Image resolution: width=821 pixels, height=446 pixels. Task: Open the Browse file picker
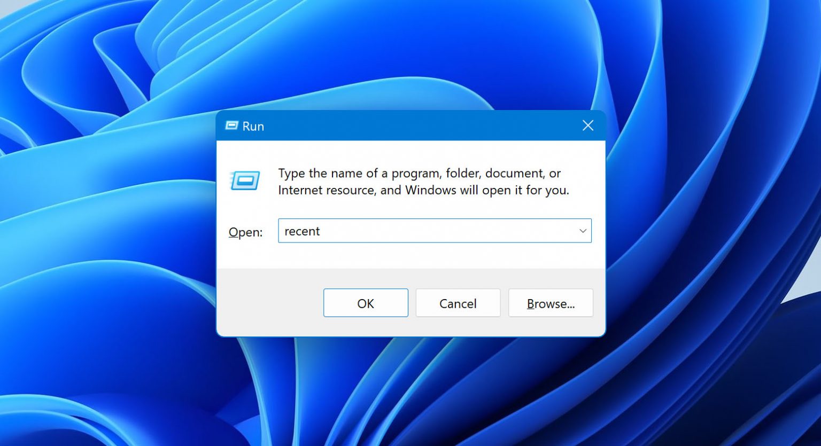[551, 303]
